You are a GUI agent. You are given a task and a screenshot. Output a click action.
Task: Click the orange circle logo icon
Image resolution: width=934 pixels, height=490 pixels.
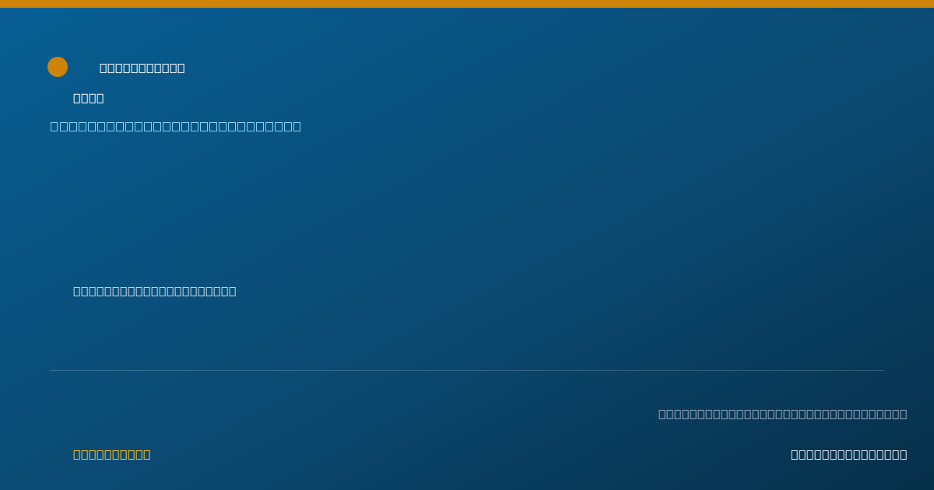58,67
